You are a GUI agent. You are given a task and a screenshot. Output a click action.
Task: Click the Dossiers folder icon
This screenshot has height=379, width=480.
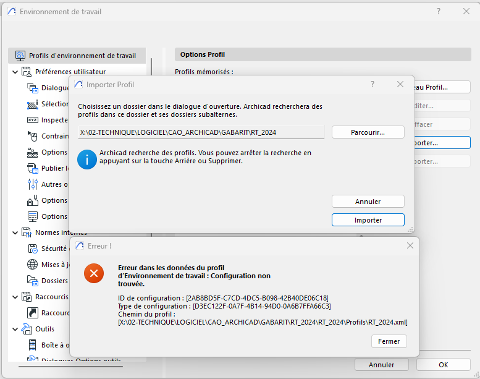coord(33,281)
